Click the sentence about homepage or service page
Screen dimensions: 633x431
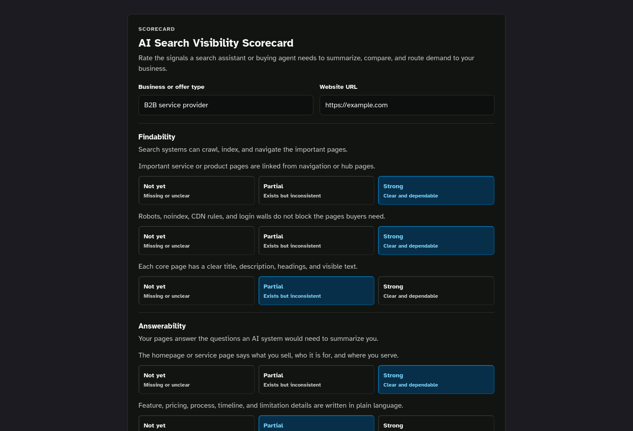pyautogui.click(x=269, y=355)
